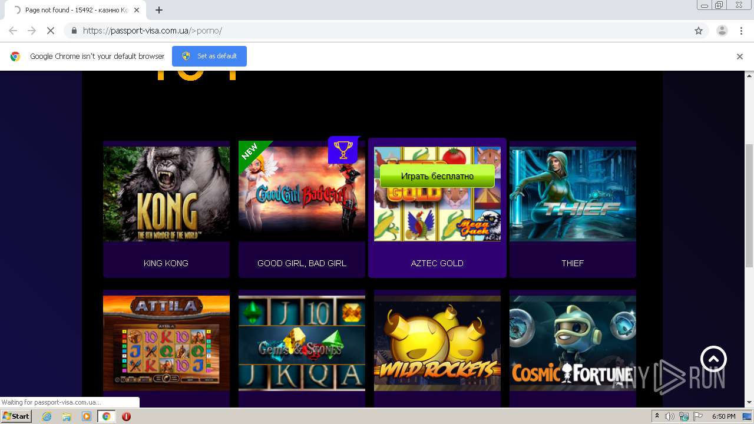The height and width of the screenshot is (424, 754).
Task: Open the Thief game thumbnail
Action: pos(573,194)
